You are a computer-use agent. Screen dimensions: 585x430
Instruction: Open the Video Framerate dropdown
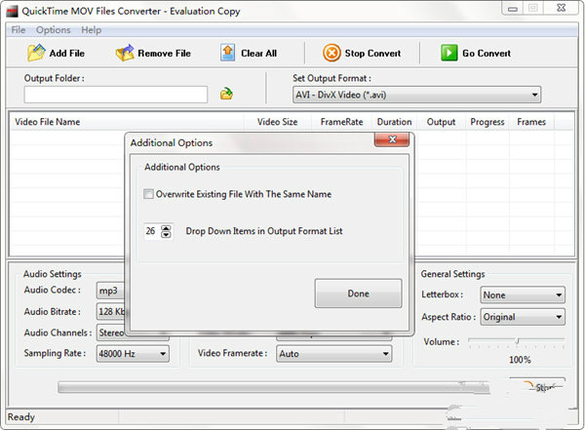point(333,354)
